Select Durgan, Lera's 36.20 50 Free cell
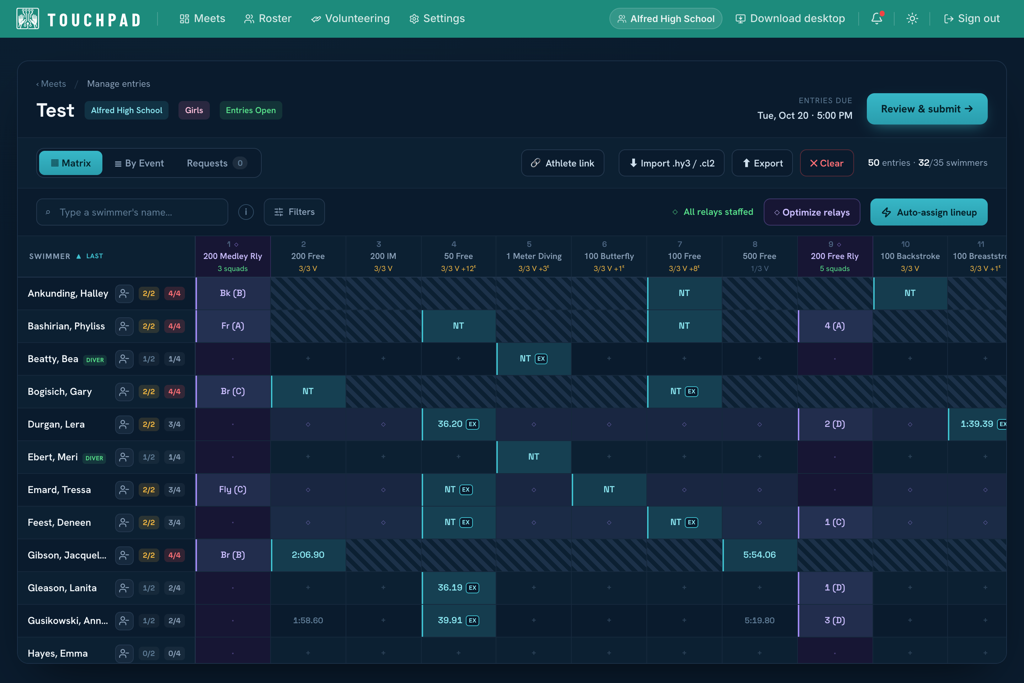1024x683 pixels. point(458,424)
